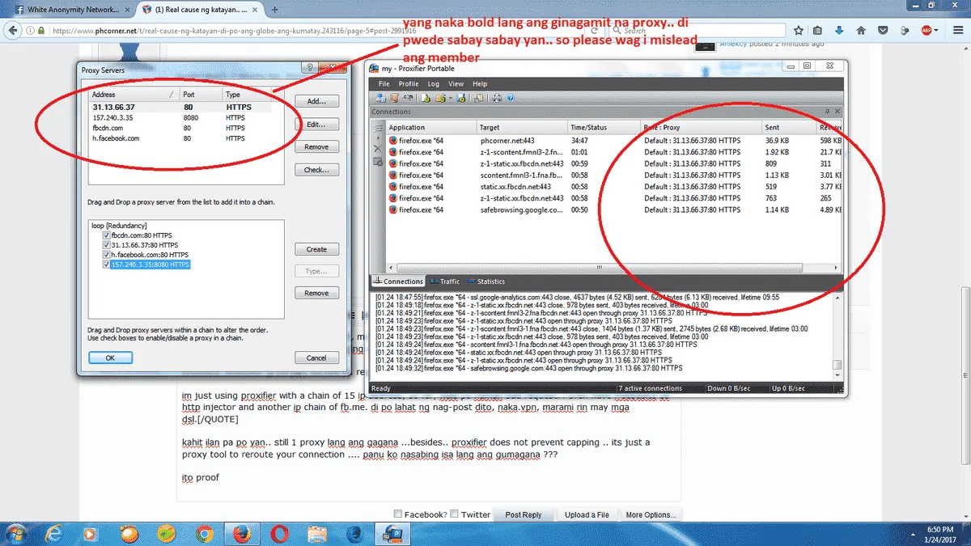971x546 pixels.
Task: Click Check... button in Proxy Servers
Action: (316, 170)
